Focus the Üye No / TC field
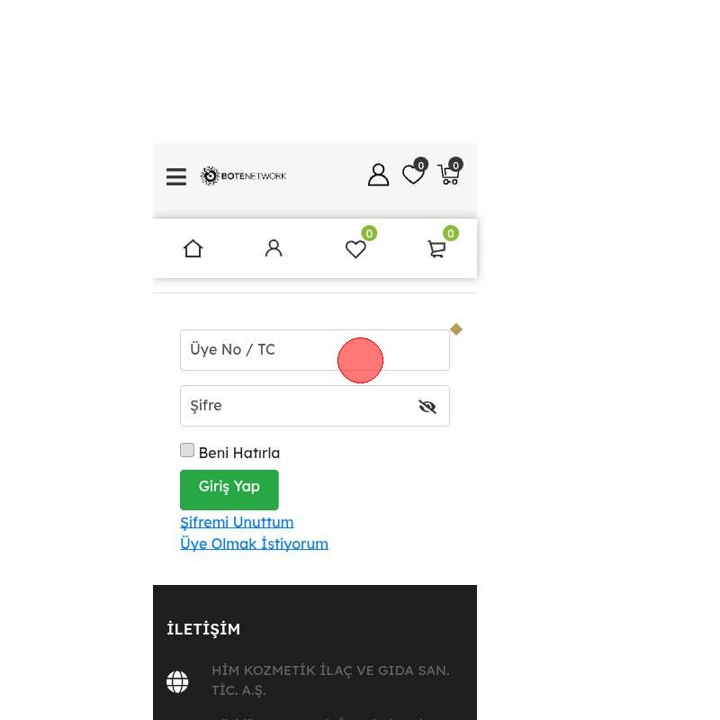This screenshot has height=720, width=720. pyautogui.click(x=314, y=350)
